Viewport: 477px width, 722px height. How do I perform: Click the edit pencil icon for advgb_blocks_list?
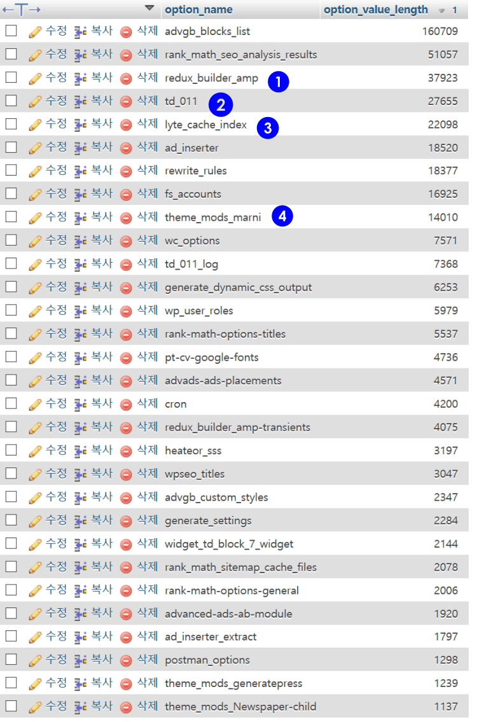coord(36,31)
